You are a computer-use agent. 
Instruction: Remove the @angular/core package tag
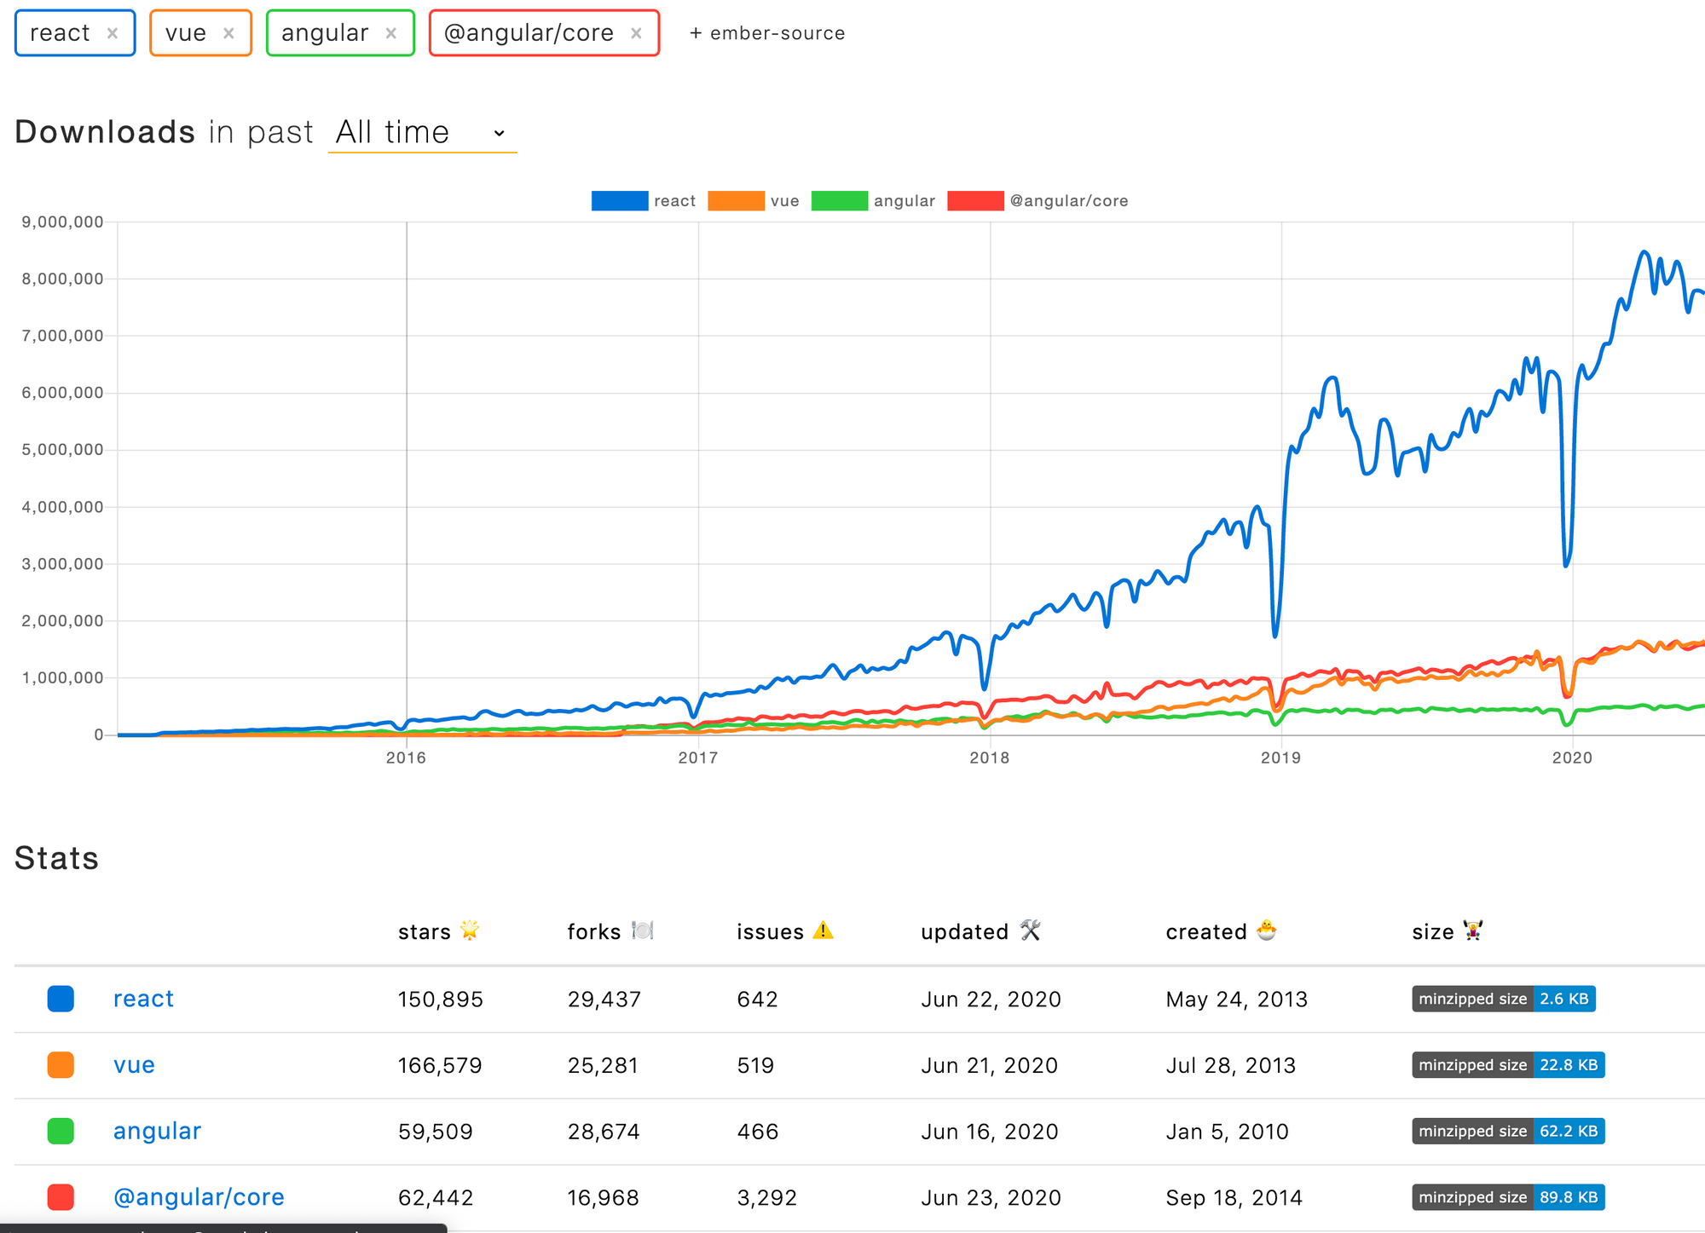[636, 33]
